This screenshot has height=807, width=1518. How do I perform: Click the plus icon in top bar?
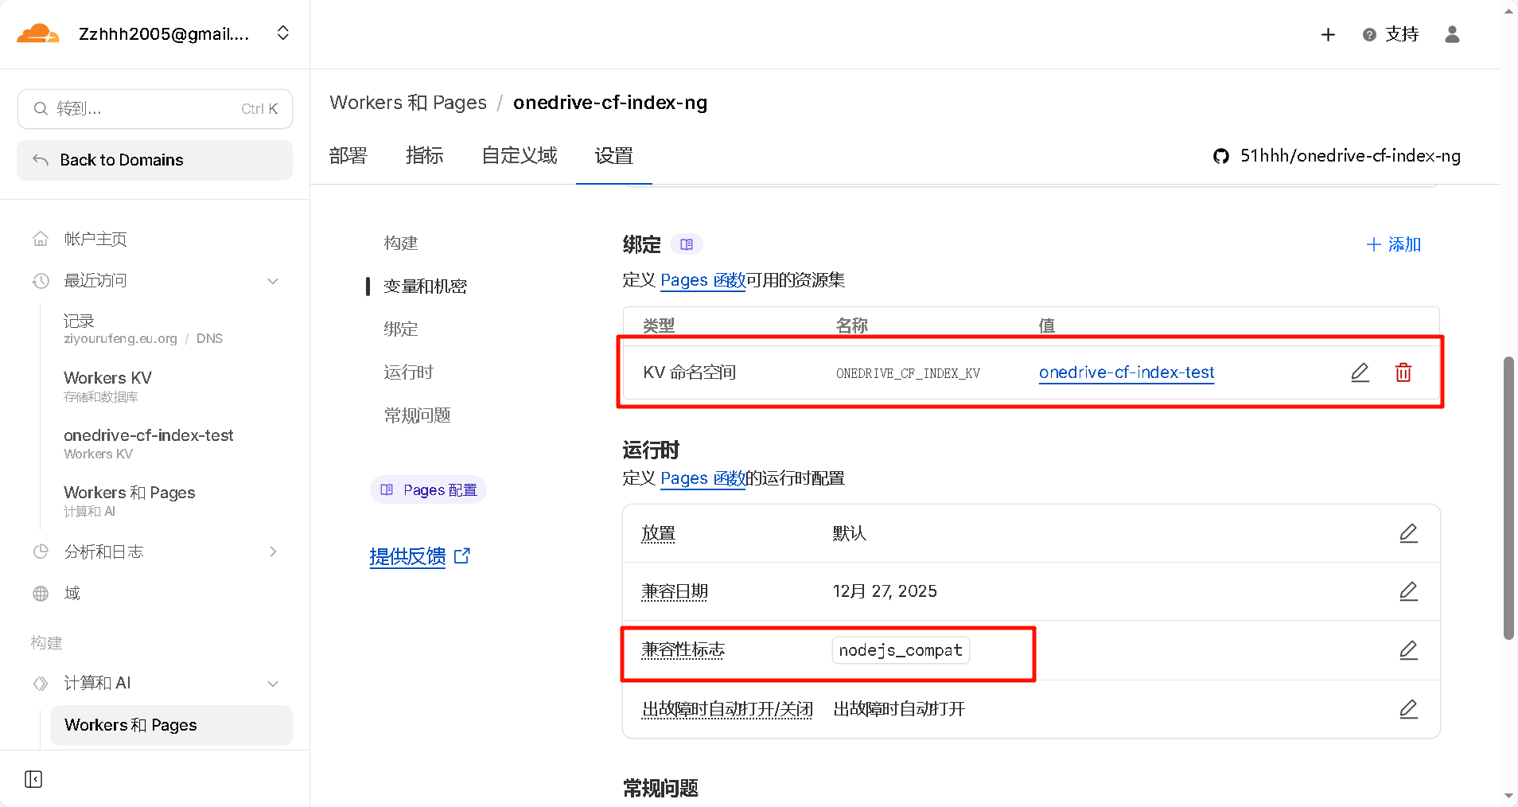[x=1328, y=34]
